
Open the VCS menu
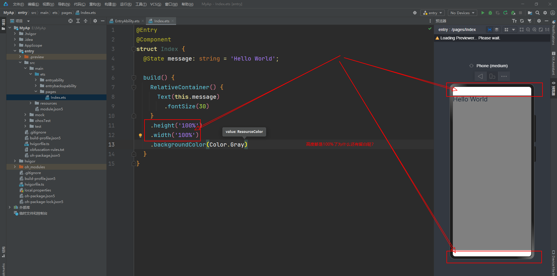[155, 4]
